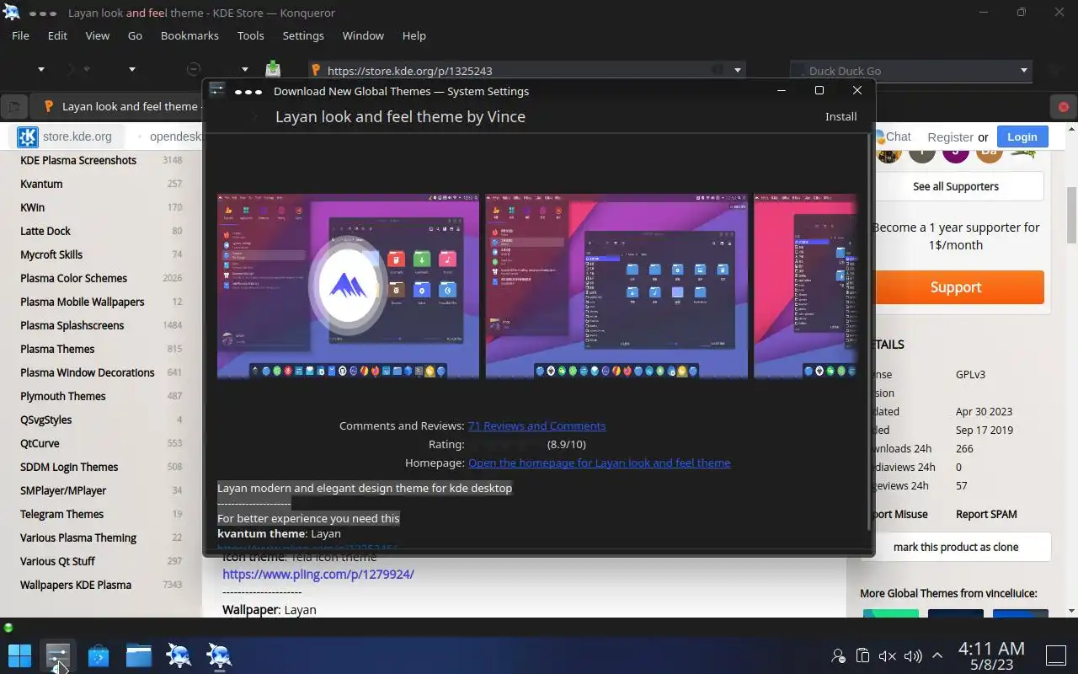Open the first Layan preview screenshot
This screenshot has width=1078, height=674.
pyautogui.click(x=348, y=286)
